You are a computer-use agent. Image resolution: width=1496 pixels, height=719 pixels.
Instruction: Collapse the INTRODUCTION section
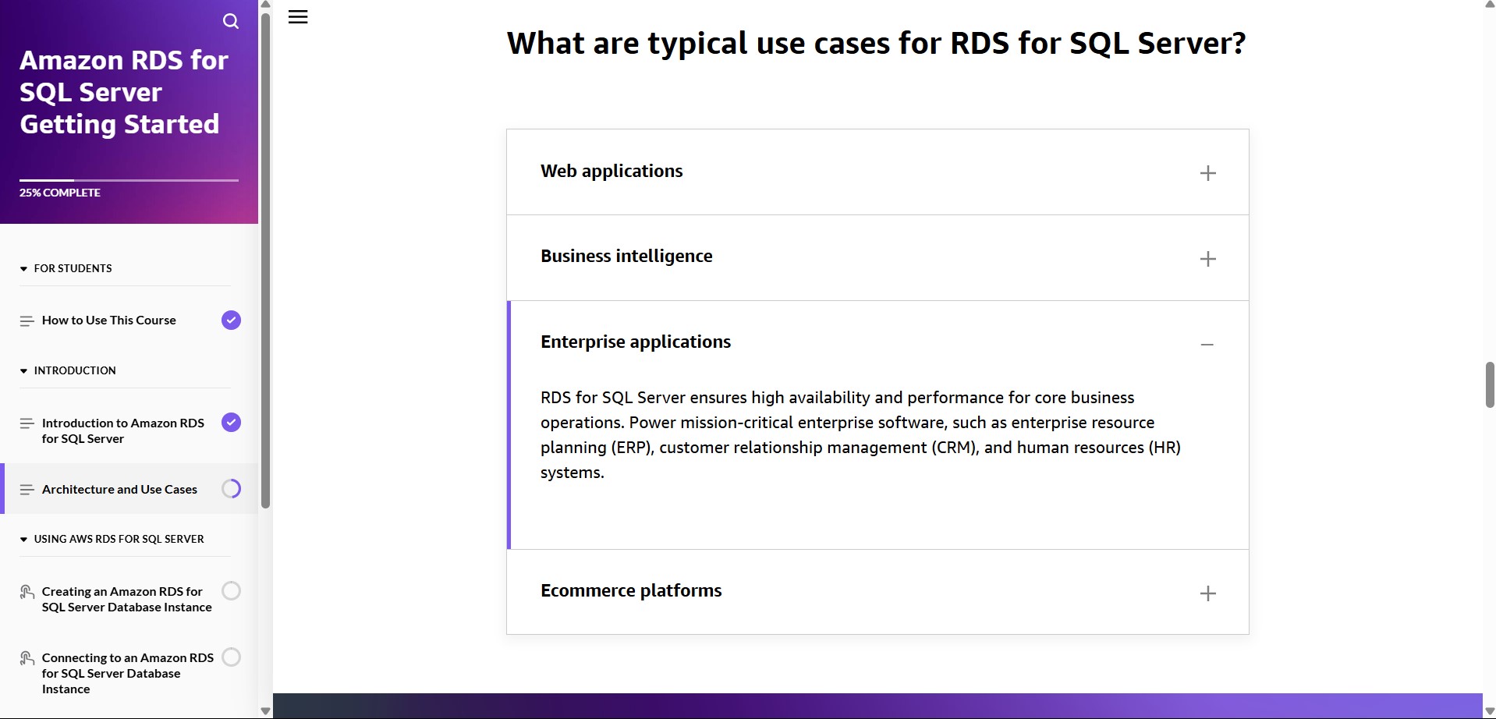click(24, 371)
